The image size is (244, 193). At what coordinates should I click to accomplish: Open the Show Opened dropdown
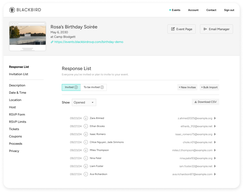click(x=84, y=102)
